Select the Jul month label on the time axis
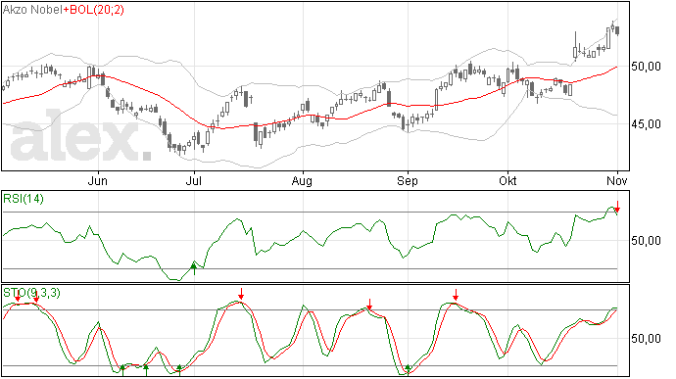 [194, 181]
